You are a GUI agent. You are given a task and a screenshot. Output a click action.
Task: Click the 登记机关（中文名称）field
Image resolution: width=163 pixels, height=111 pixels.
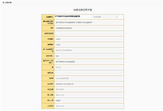tap(89, 62)
